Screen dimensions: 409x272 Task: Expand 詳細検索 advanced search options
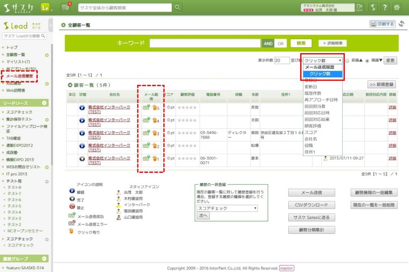tap(333, 43)
